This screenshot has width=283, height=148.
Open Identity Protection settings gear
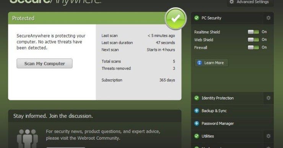point(268,98)
